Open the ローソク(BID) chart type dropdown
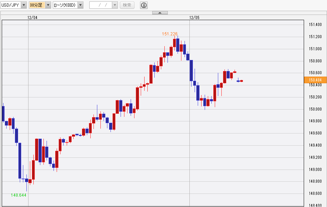The height and width of the screenshot is (207, 327). (x=81, y=5)
